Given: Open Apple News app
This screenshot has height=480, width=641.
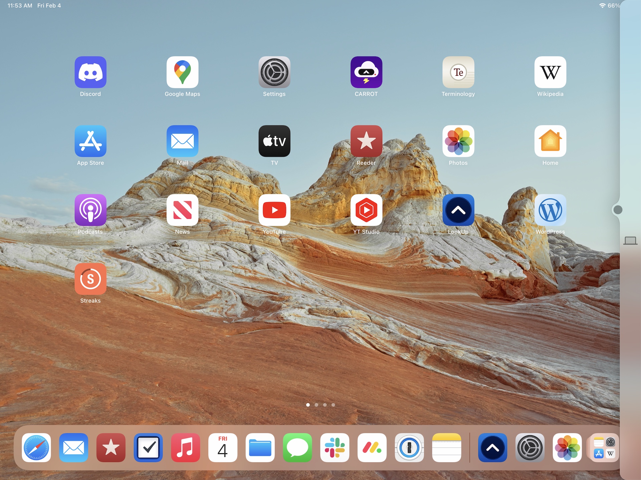Looking at the screenshot, I should pyautogui.click(x=182, y=210).
